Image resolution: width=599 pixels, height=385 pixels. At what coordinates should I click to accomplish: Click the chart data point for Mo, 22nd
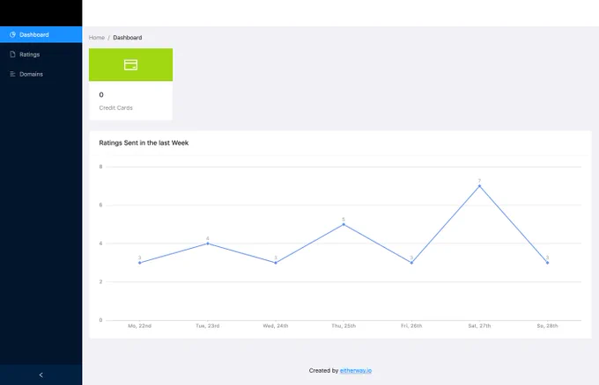click(x=140, y=263)
